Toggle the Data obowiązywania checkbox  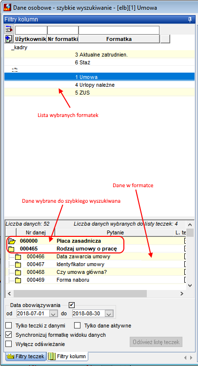72,305
